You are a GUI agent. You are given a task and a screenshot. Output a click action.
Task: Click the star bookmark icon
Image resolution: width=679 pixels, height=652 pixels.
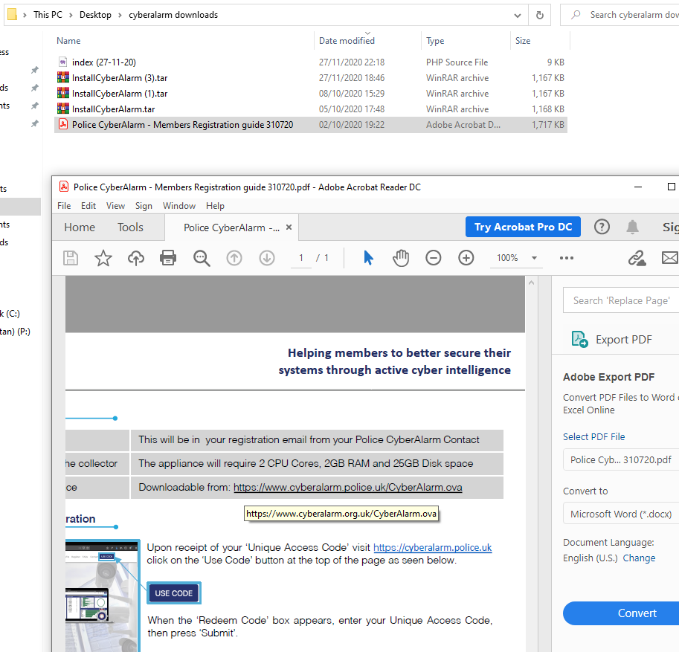click(x=103, y=258)
